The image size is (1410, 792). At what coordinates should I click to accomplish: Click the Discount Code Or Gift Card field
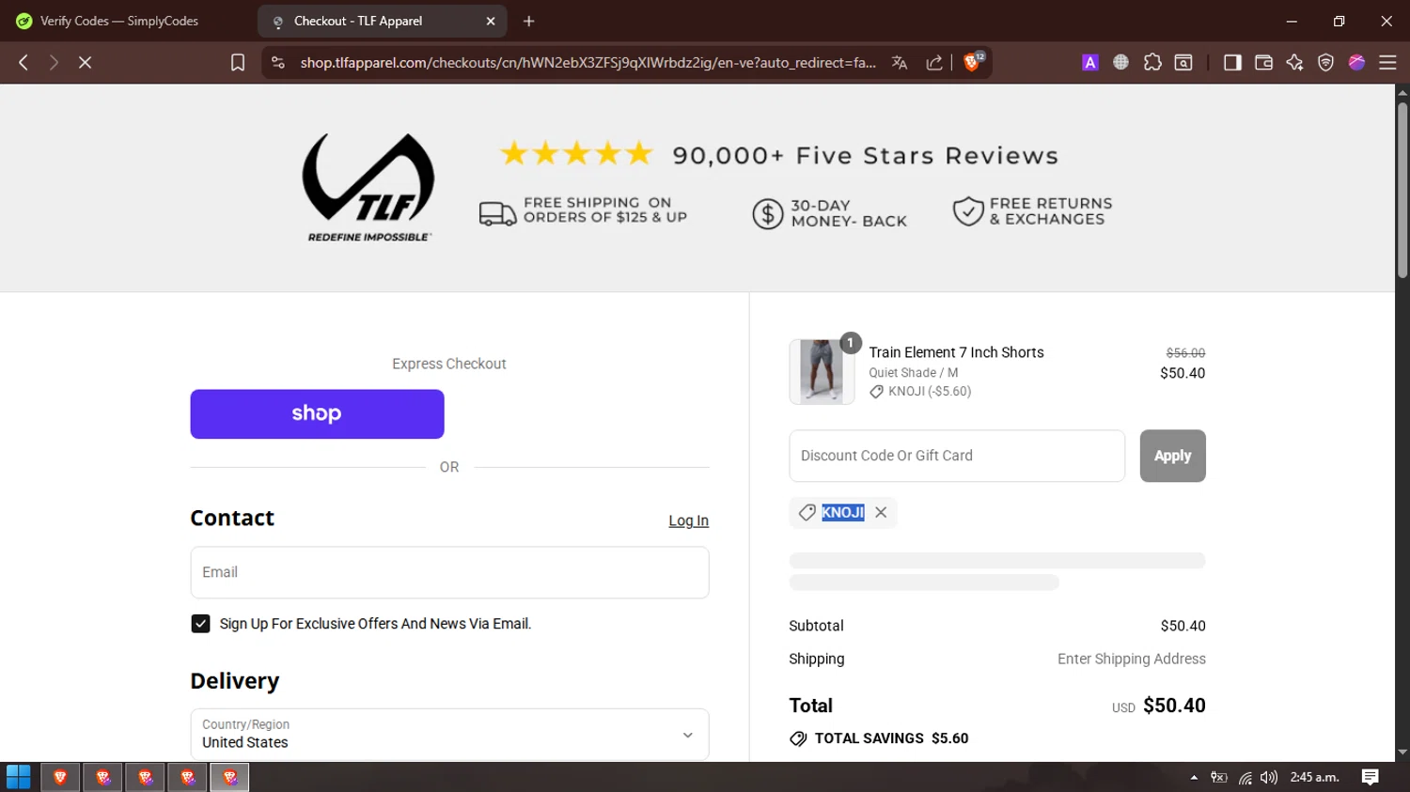tap(957, 456)
